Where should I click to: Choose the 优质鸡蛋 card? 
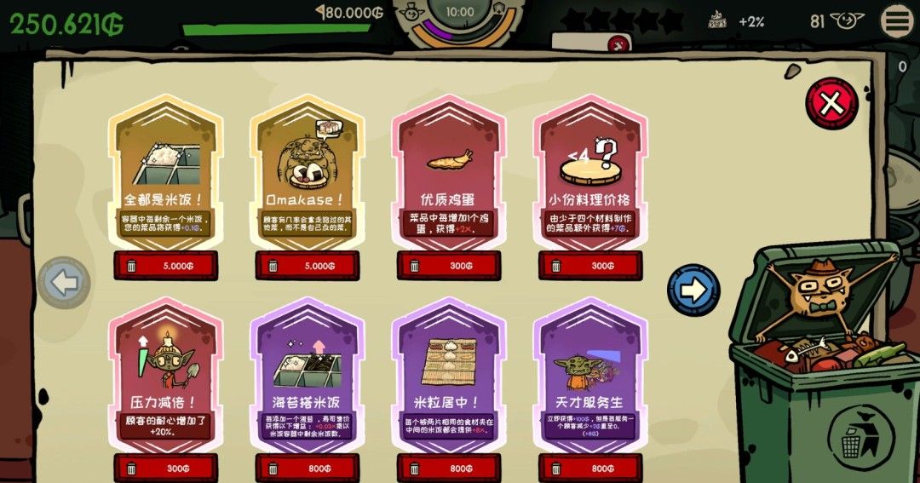pos(449,174)
